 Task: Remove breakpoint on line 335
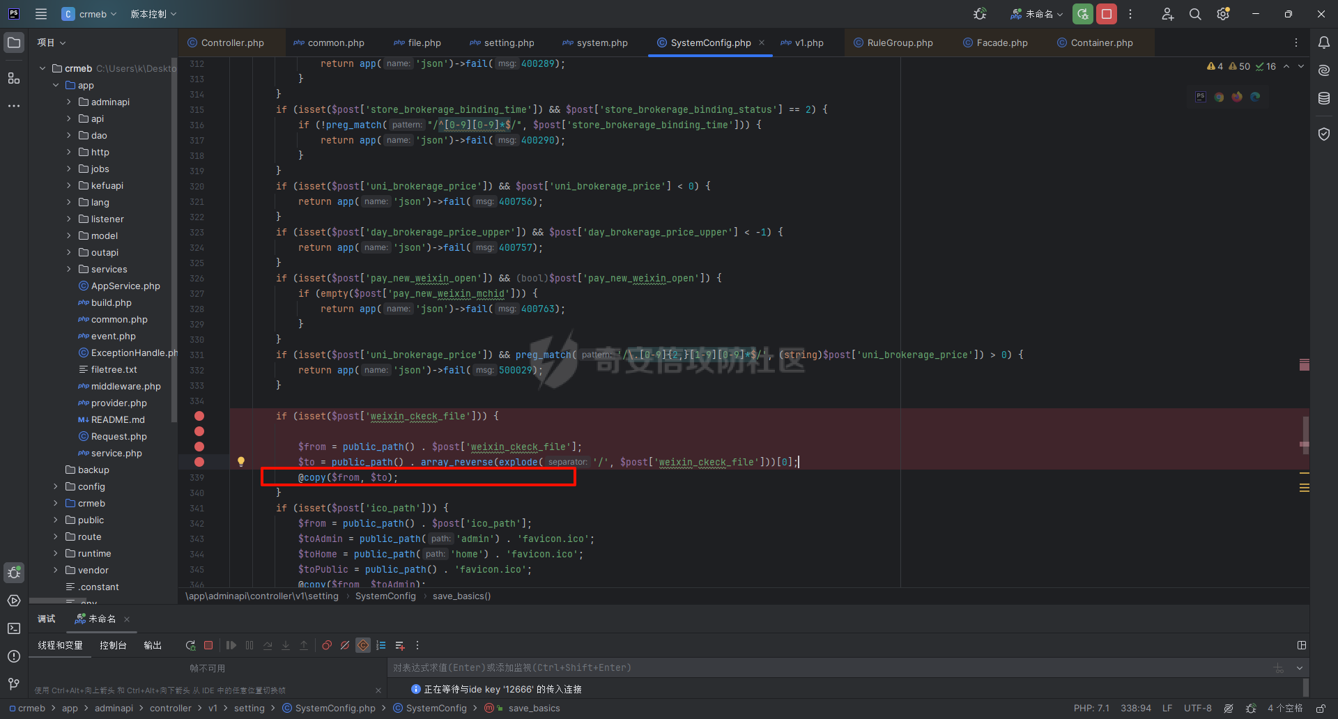(199, 416)
